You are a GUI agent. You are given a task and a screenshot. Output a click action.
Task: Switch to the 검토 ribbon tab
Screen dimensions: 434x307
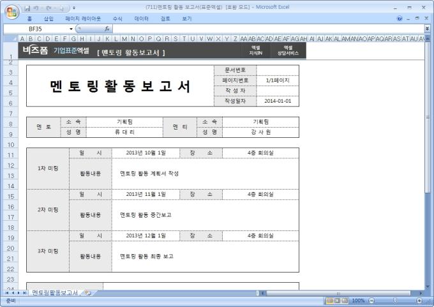(x=165, y=19)
